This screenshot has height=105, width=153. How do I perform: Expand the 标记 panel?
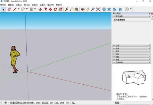114,54
